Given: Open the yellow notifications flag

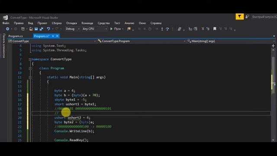Looking at the screenshot, I should [x=239, y=16].
